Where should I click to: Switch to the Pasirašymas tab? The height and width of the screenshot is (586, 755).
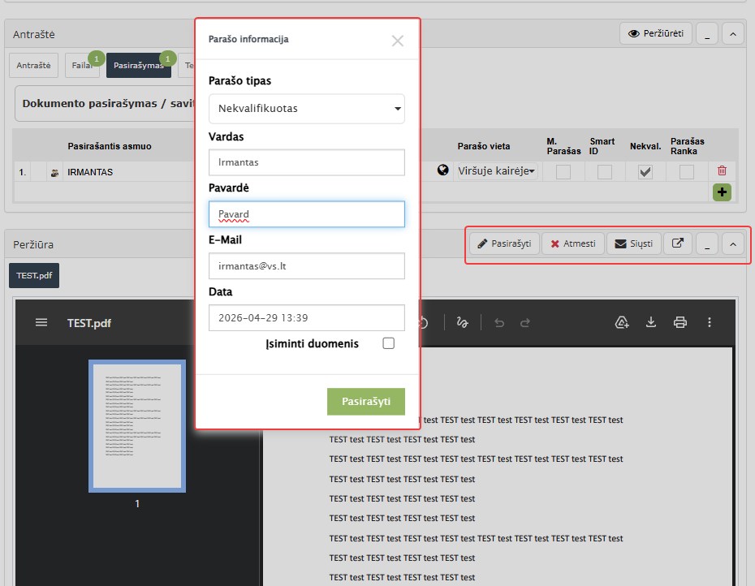point(139,66)
